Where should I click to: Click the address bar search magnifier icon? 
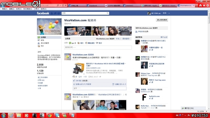click(x=58, y=6)
